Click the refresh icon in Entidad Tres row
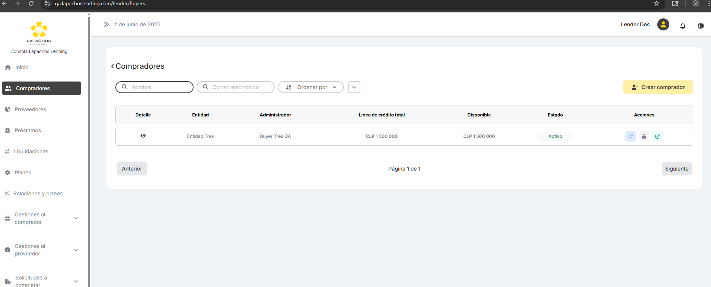The width and height of the screenshot is (711, 287). click(x=630, y=136)
